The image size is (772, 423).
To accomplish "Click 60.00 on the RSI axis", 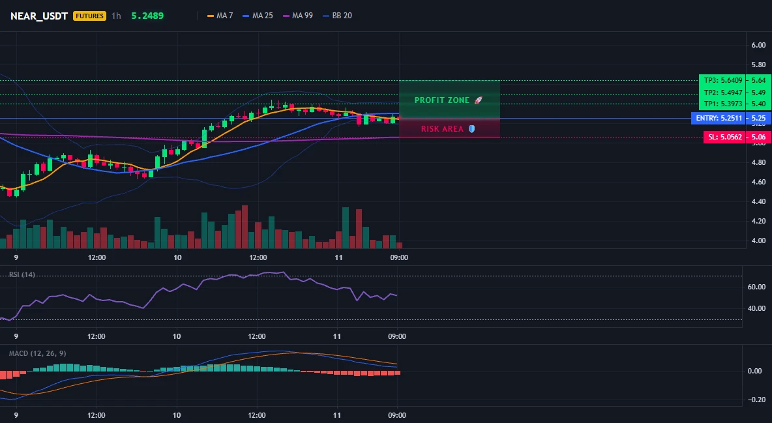I will tap(757, 287).
